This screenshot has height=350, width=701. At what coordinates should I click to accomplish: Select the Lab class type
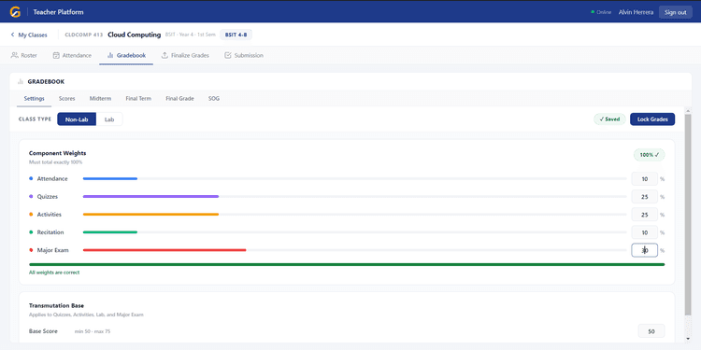(109, 119)
